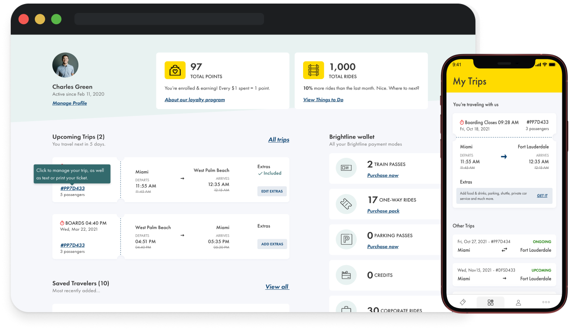The width and height of the screenshot is (569, 330).
Task: Click the total points bag icon
Action: click(175, 70)
